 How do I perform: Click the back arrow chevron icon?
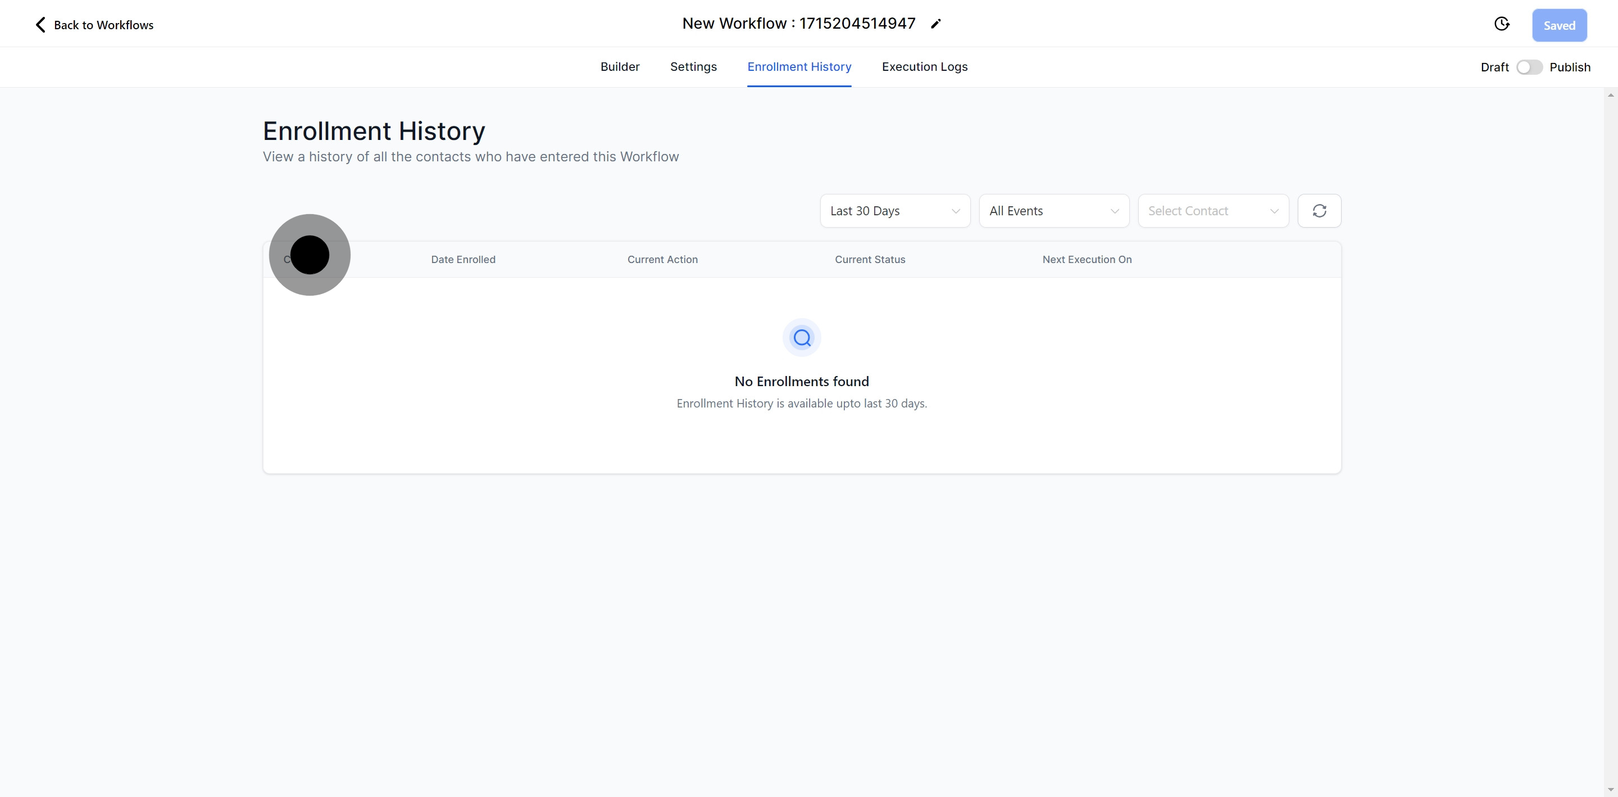click(x=41, y=25)
